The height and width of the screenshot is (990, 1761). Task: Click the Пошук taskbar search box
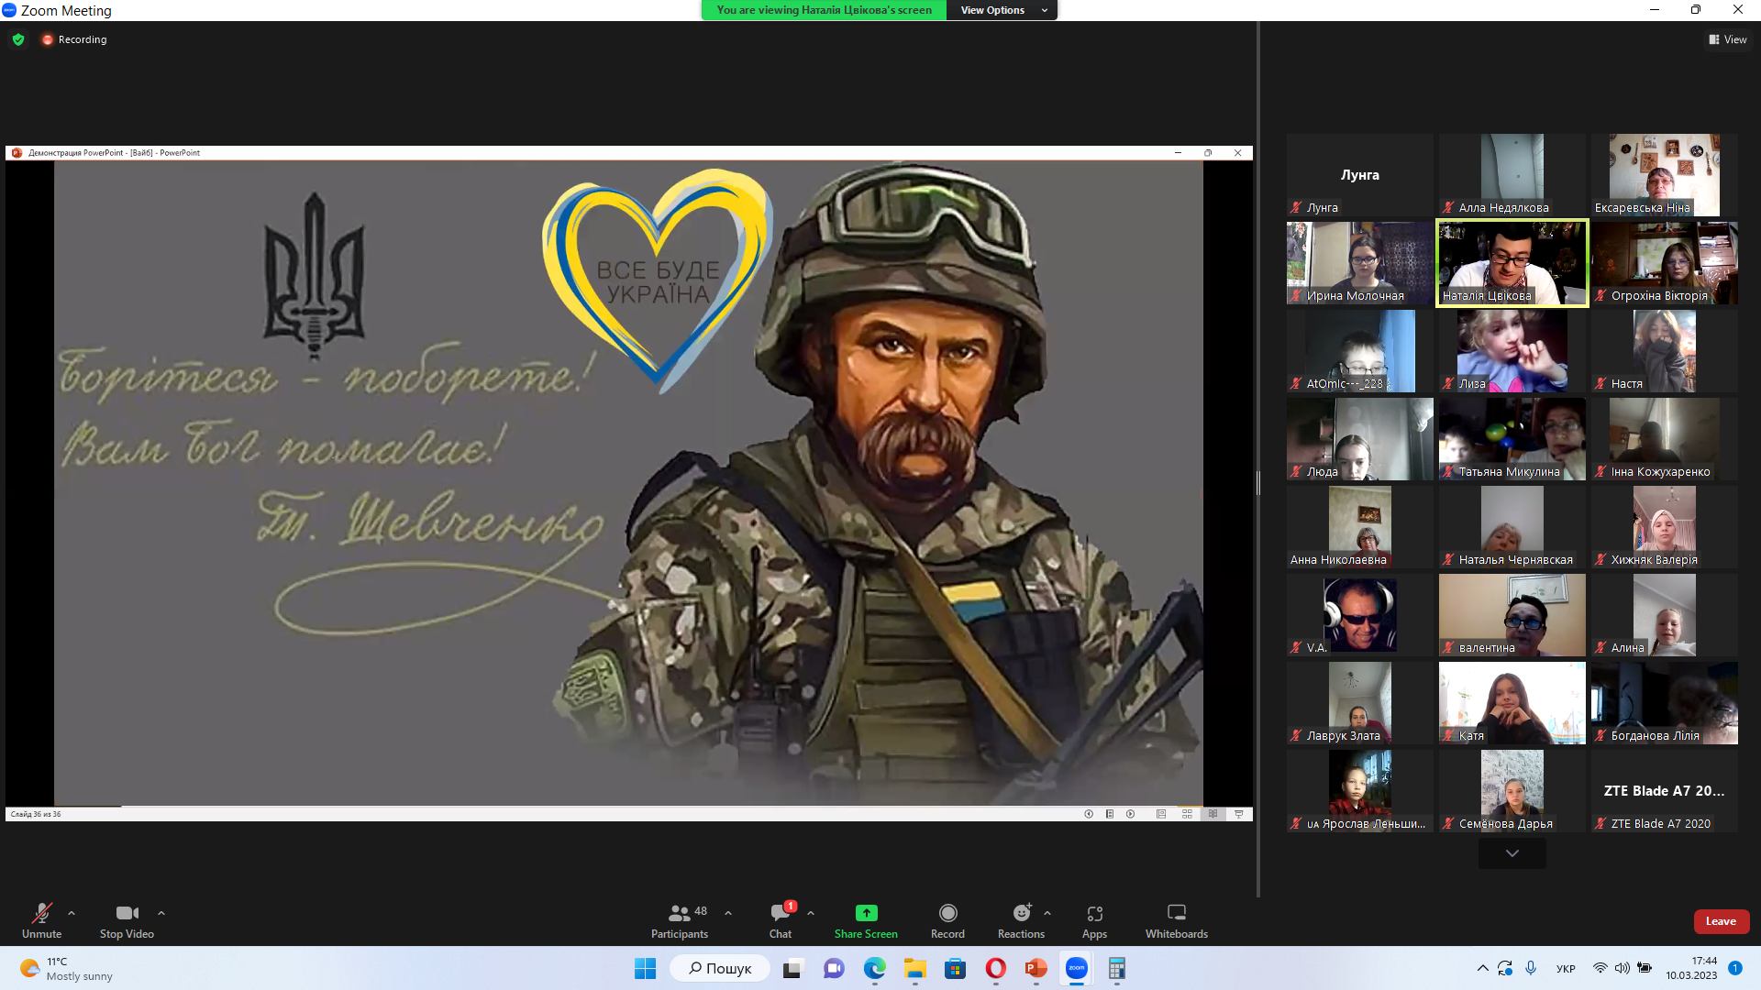(x=719, y=968)
